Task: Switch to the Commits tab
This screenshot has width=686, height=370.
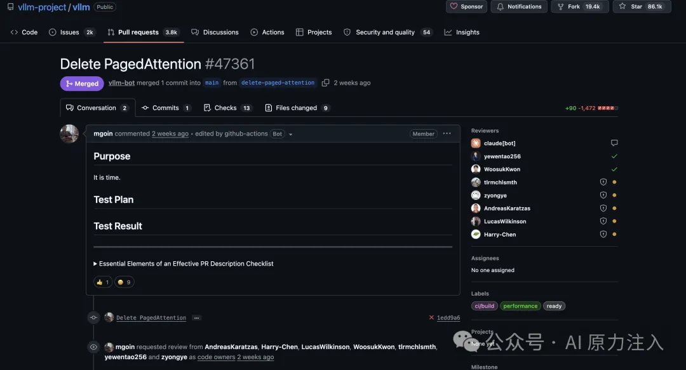Action: pos(166,107)
